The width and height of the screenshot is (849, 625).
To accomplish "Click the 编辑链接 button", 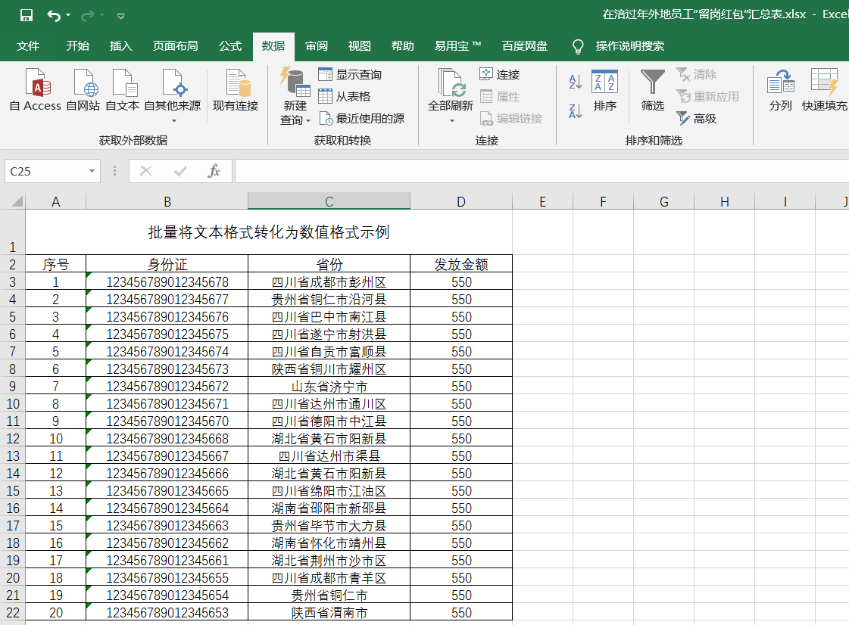I will click(x=511, y=118).
